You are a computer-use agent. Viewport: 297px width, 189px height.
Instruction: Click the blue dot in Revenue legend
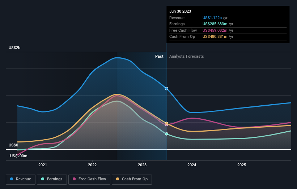[12, 179]
